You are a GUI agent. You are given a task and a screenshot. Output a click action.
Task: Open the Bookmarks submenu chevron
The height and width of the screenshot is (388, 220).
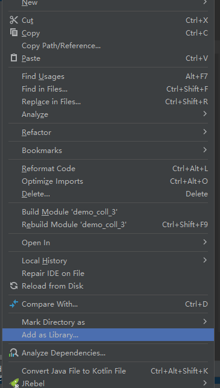coord(205,150)
